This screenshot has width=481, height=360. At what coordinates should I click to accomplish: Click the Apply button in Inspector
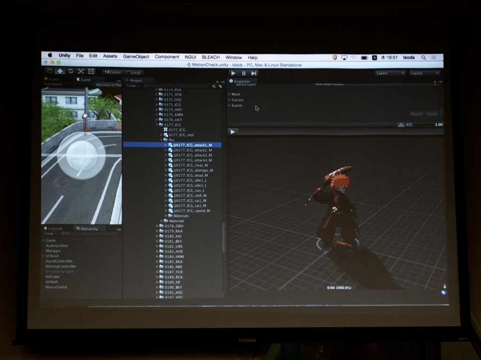click(x=432, y=114)
